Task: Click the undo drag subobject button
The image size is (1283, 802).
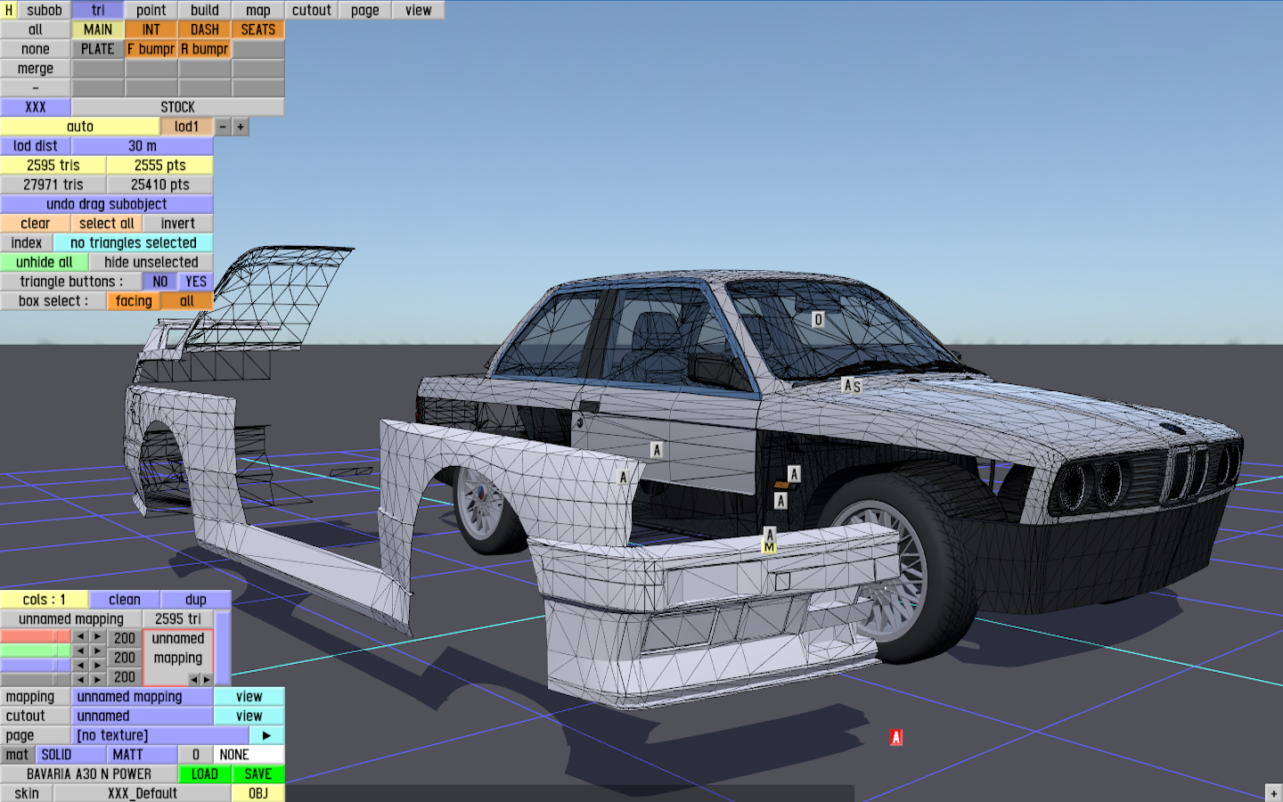Action: tap(107, 204)
